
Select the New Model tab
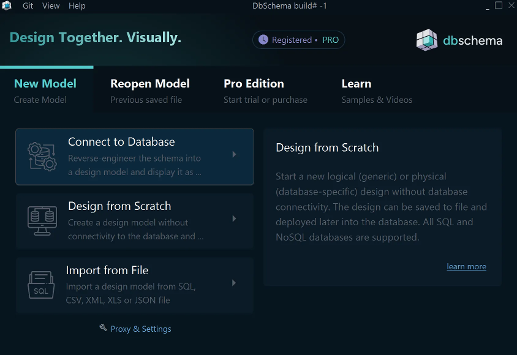pos(45,84)
